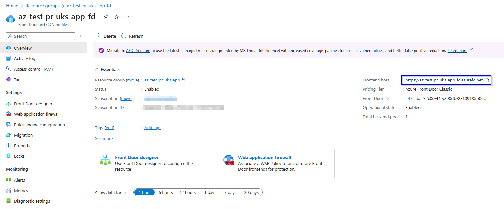Click the Azure Front Door Classic pricing tier
The height and width of the screenshot is (209, 504).
tap(429, 89)
